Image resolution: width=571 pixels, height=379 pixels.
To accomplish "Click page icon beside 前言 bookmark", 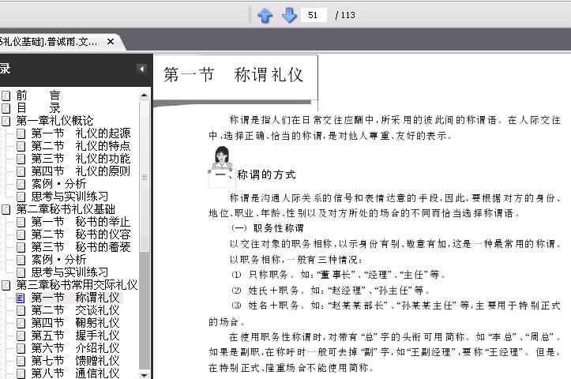I will pos(6,96).
